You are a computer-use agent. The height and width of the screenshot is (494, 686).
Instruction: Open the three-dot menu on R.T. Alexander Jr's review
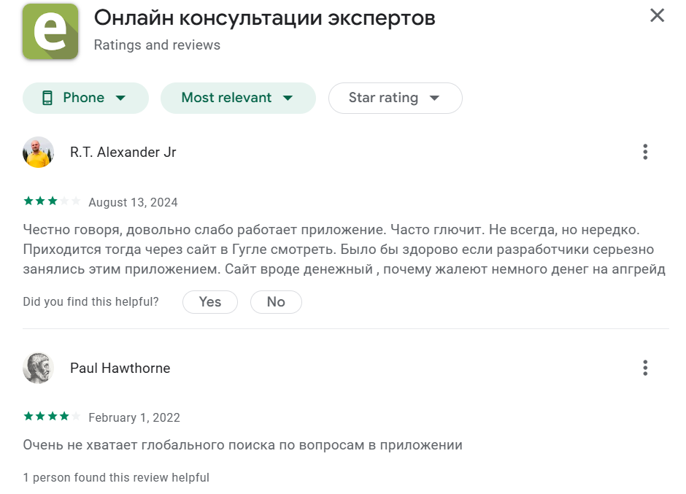645,152
